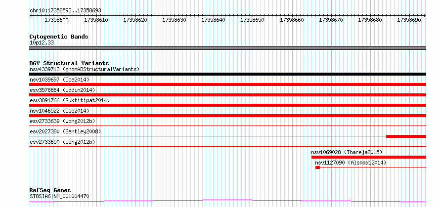This screenshot has height=207, width=440.
Task: Open the RefSeq Genes track title
Action: [50, 191]
